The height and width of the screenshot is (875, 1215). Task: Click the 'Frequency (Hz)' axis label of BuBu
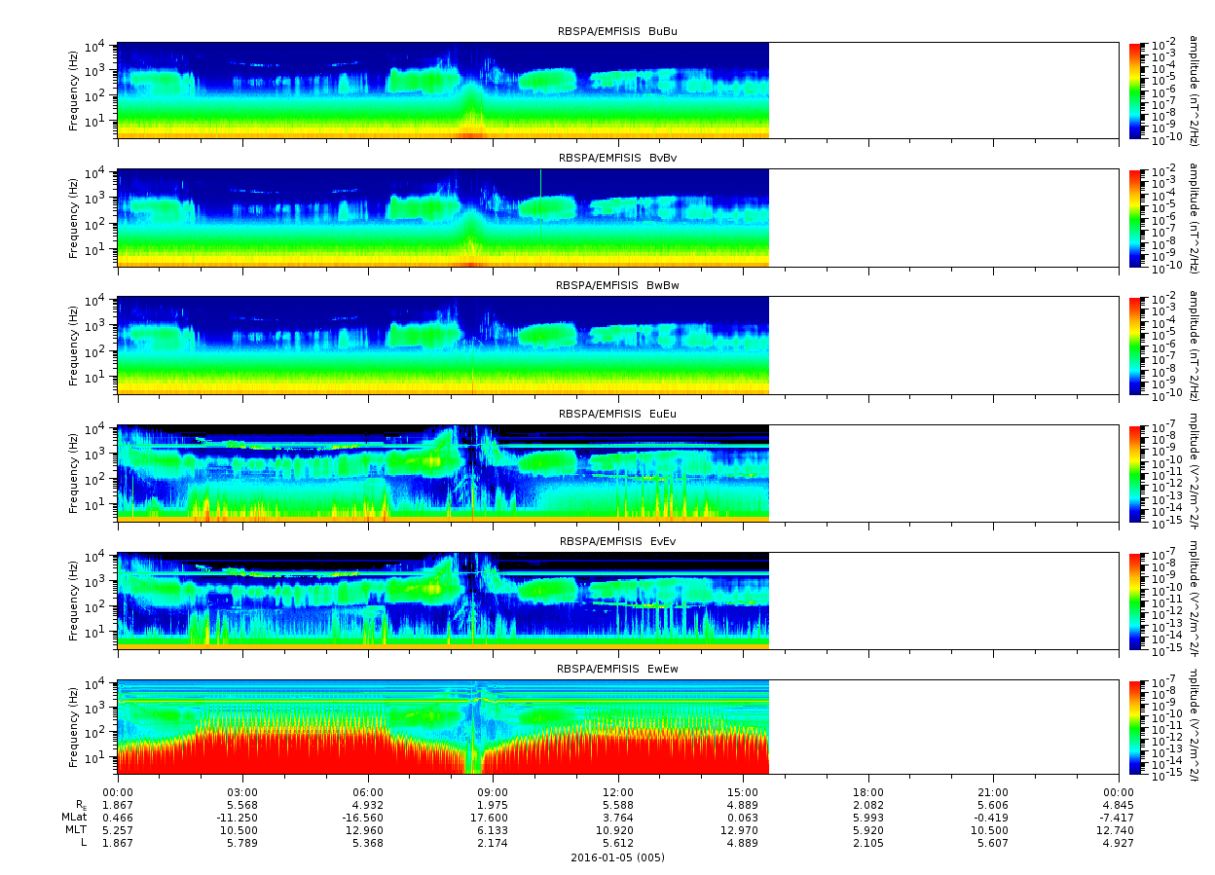click(x=73, y=90)
